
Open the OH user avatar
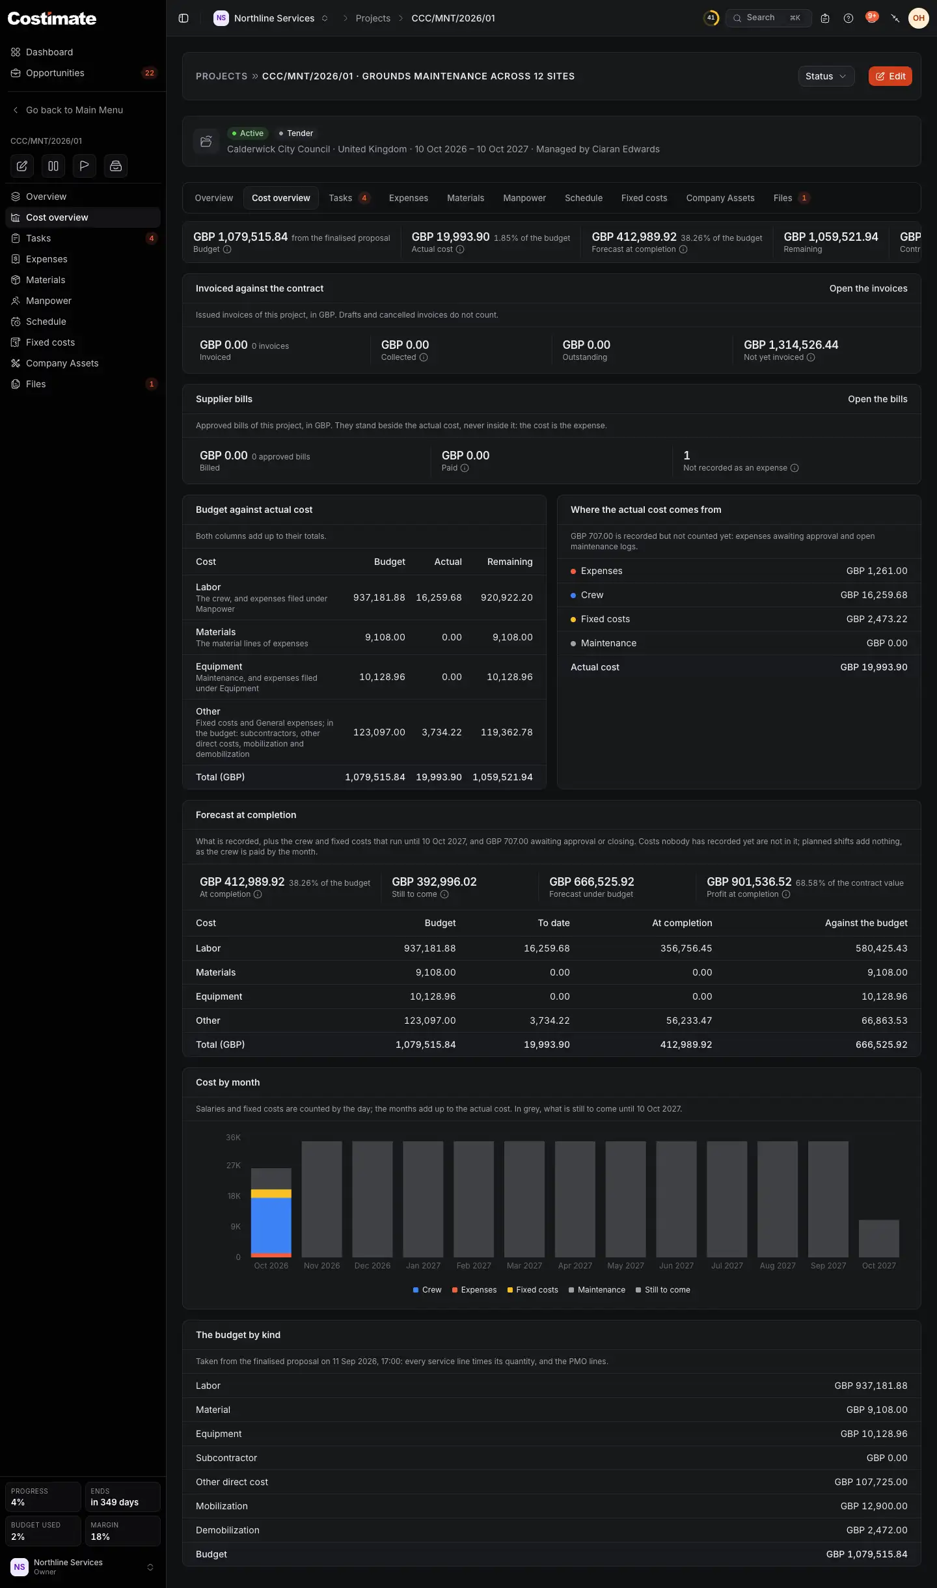[919, 18]
